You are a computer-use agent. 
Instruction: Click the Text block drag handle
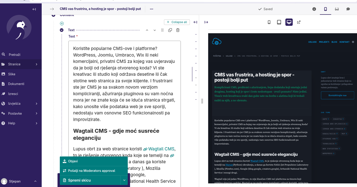(162, 30)
